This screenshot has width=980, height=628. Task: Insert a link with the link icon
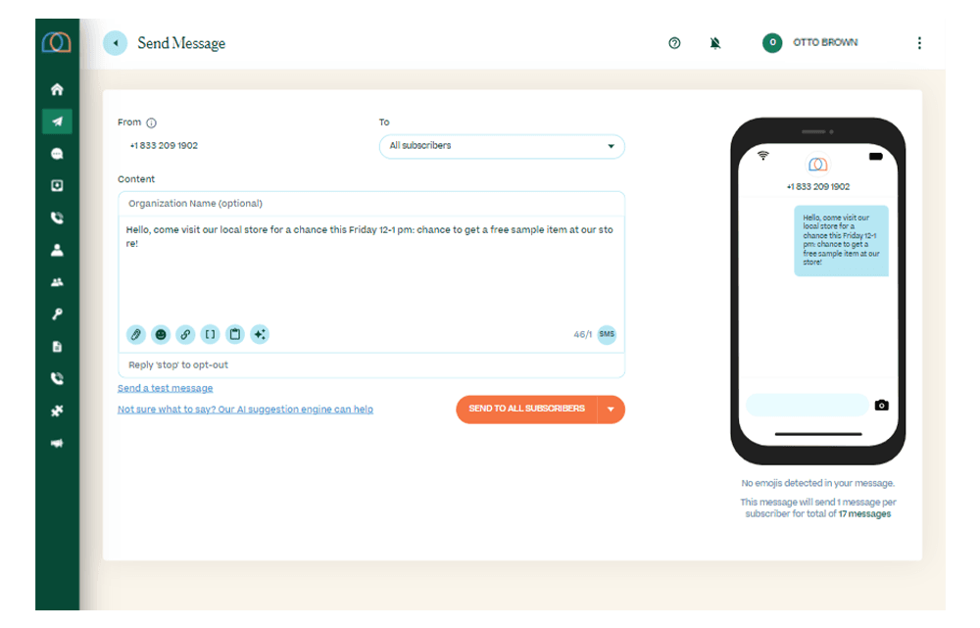pos(185,334)
